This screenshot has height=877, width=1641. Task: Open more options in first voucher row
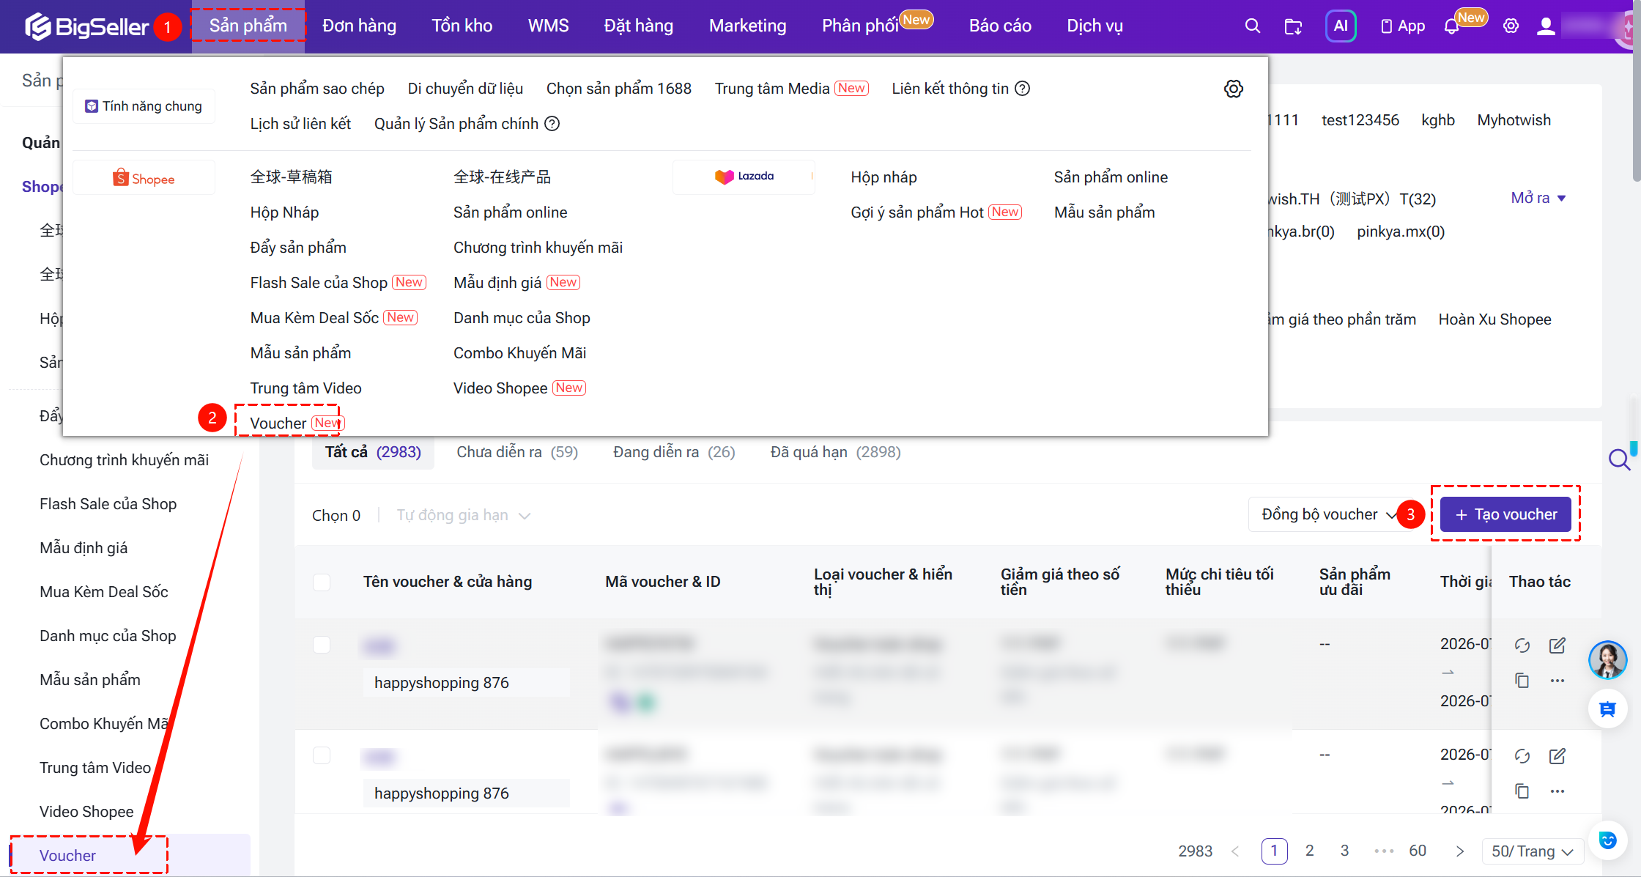[x=1557, y=681]
